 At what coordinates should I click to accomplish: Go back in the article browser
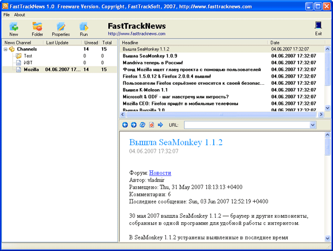tap(125, 125)
